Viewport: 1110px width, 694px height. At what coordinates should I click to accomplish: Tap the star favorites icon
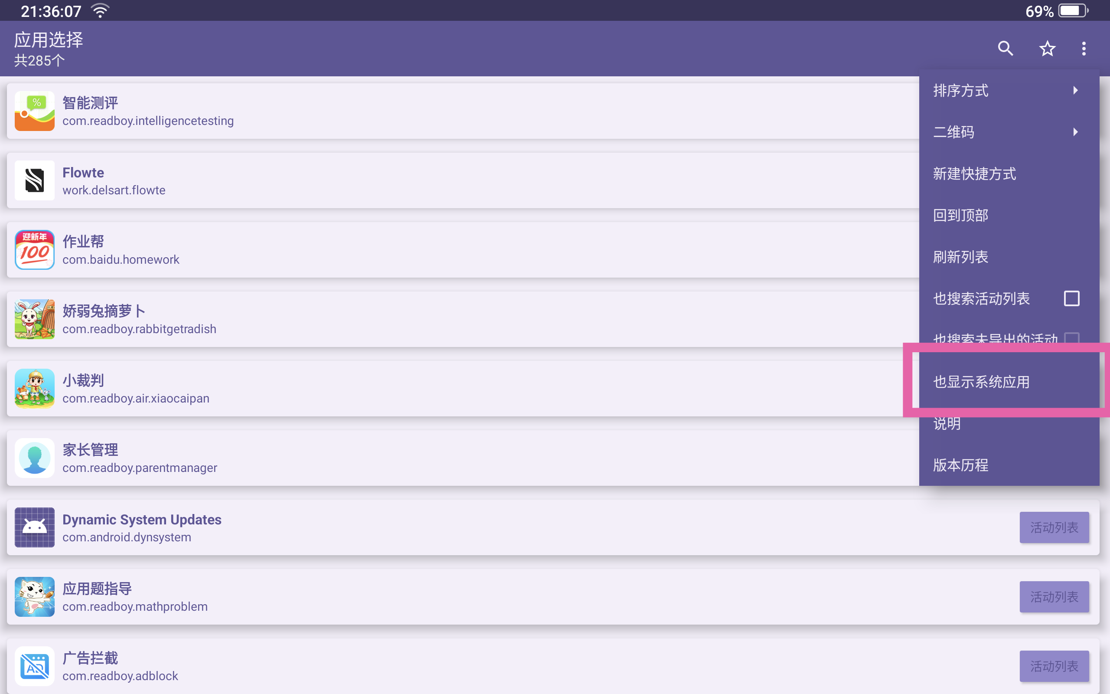click(1047, 48)
